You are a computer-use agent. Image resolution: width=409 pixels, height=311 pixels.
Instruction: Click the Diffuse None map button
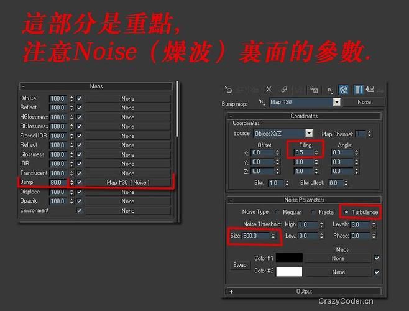pos(128,99)
